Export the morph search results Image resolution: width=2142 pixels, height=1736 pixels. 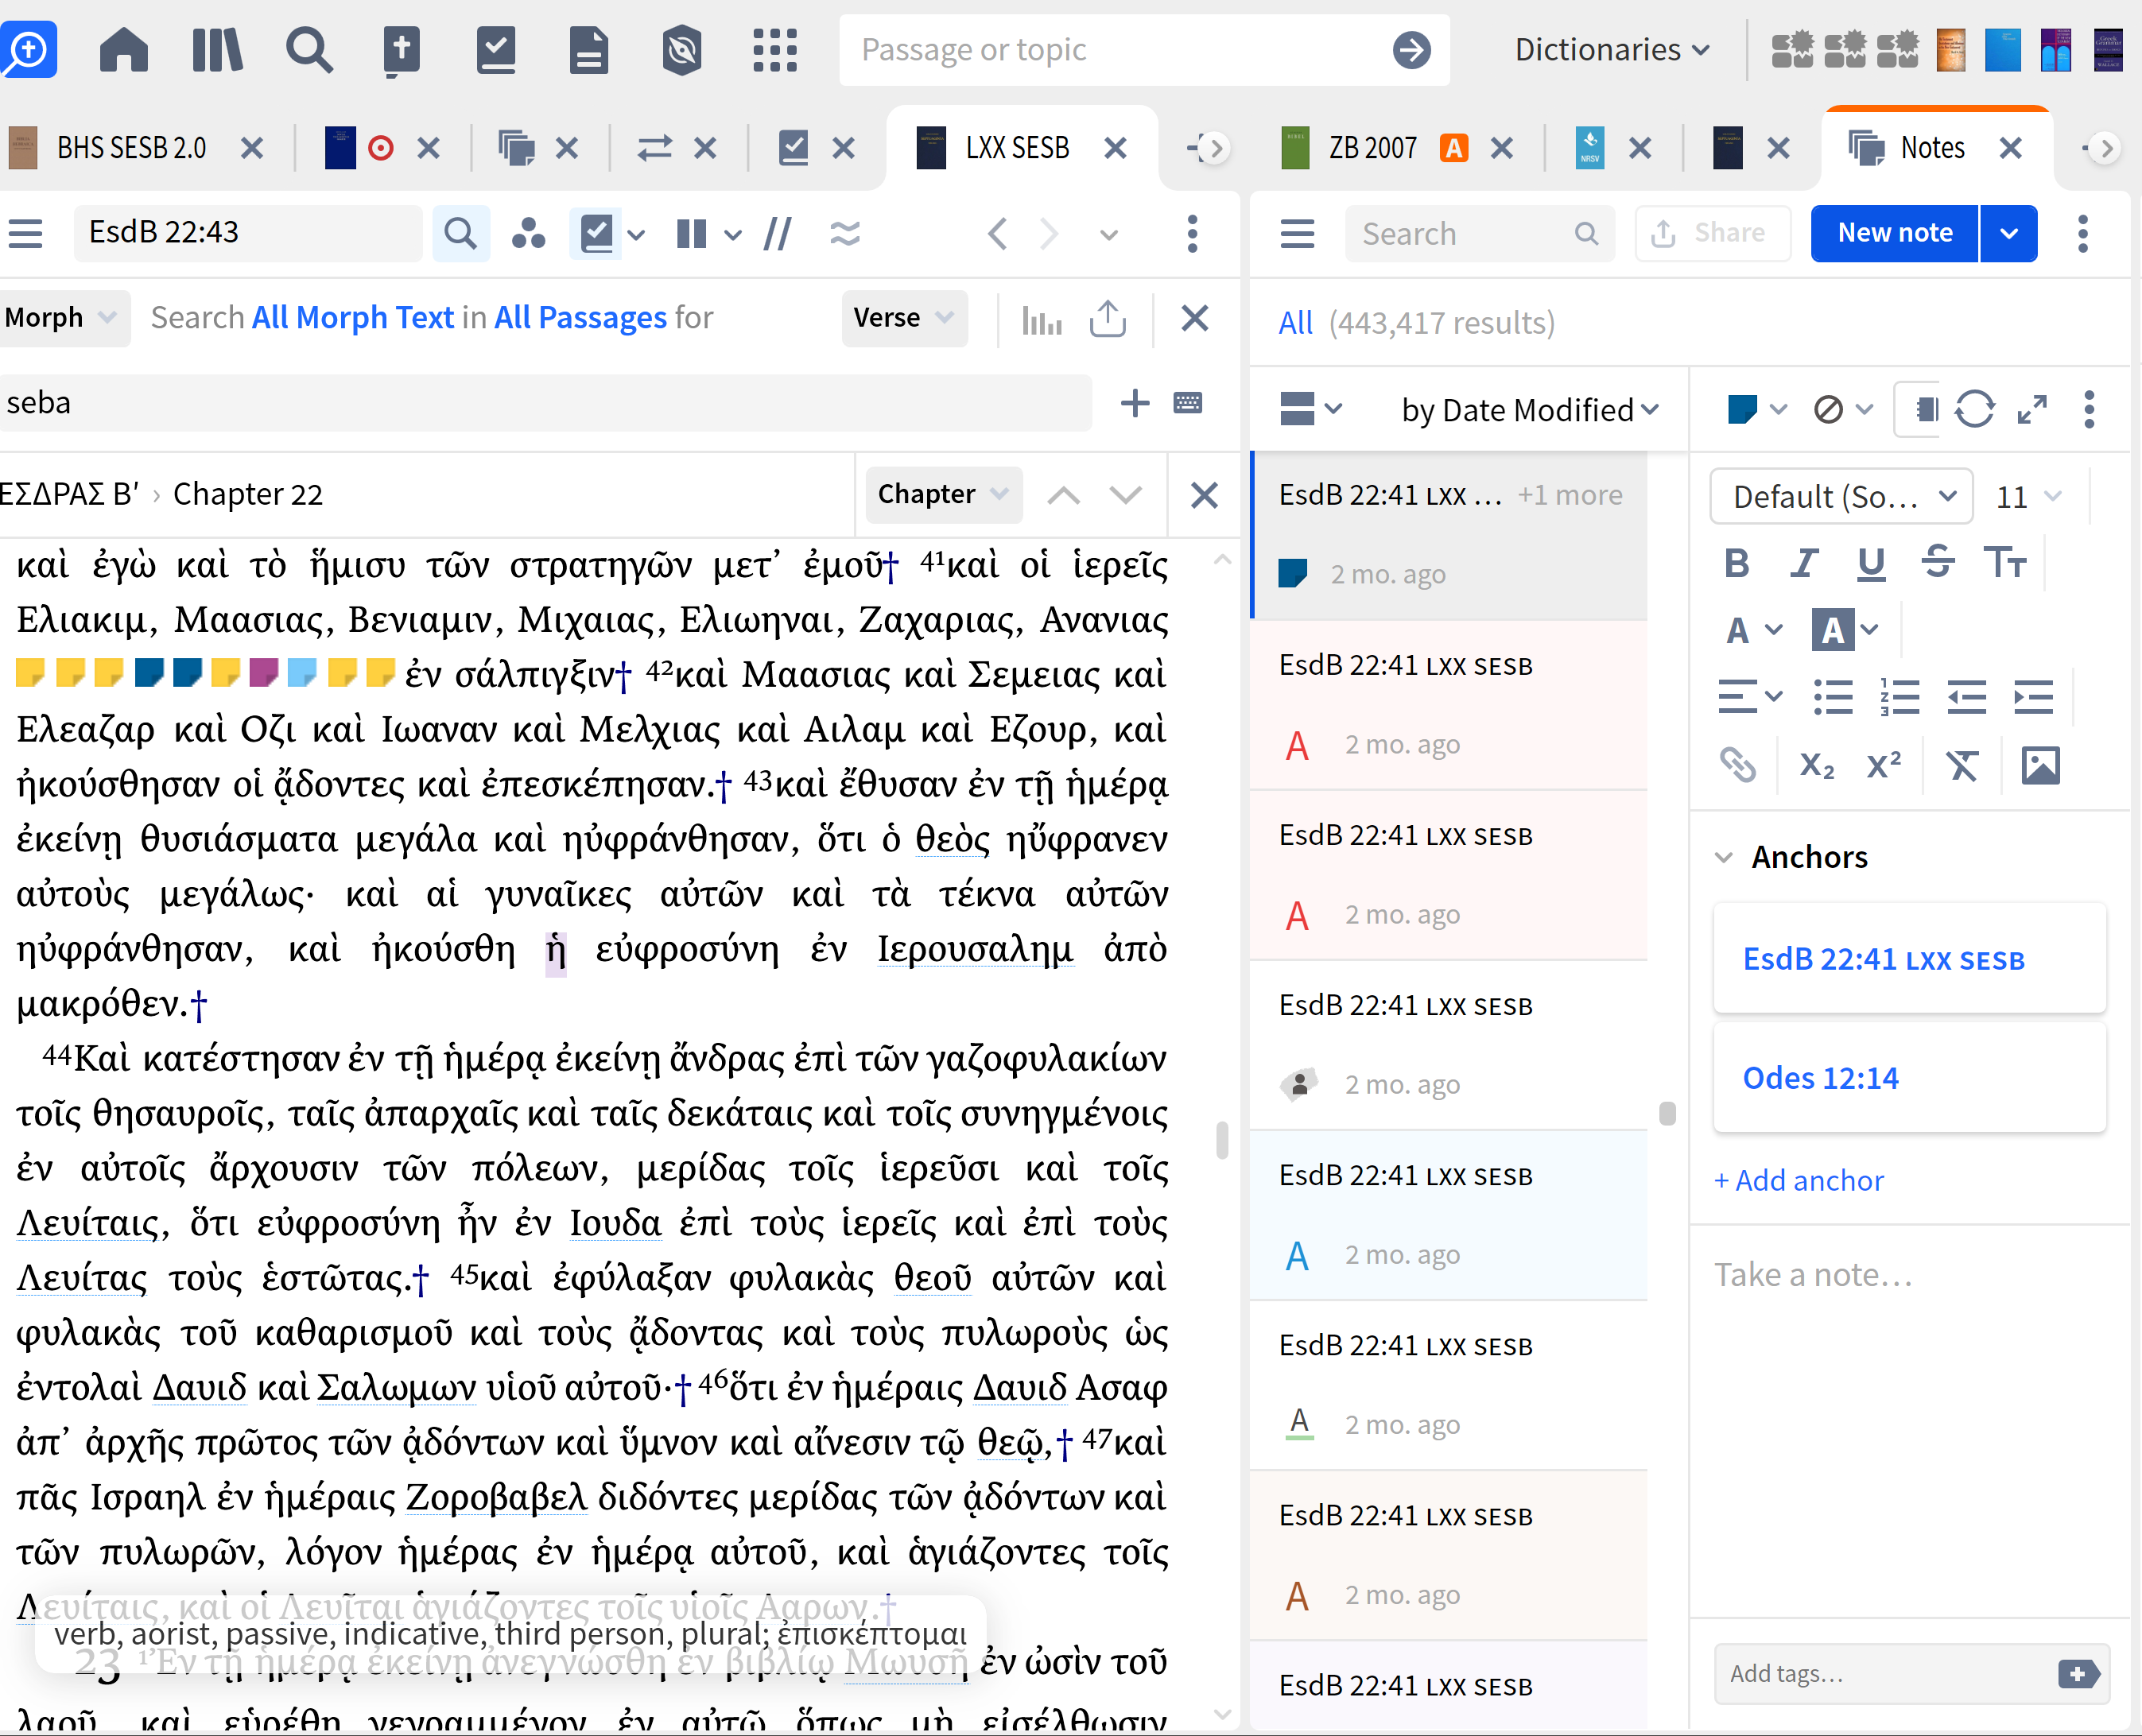tap(1108, 318)
